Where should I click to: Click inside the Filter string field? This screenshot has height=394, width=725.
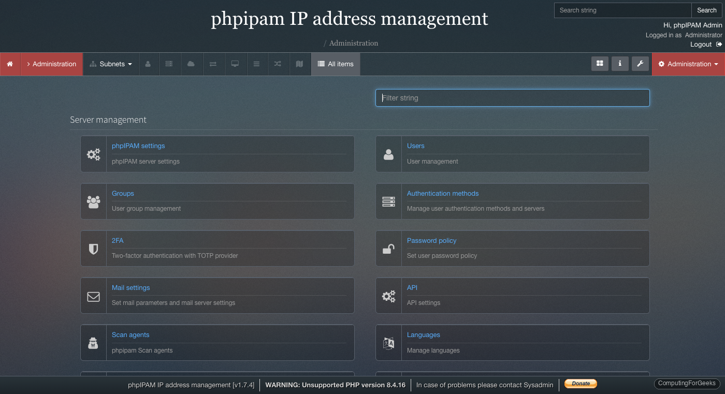[x=512, y=98]
